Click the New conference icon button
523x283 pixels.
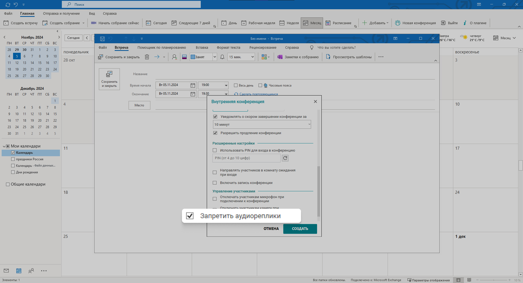point(398,23)
